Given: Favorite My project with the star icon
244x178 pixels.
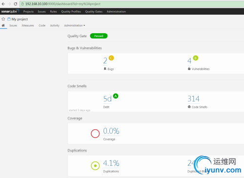Looking at the screenshot, I should 3,19.
